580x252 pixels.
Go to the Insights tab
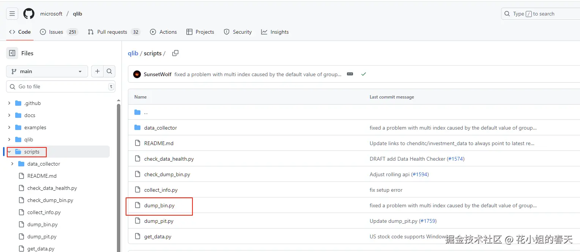275,32
